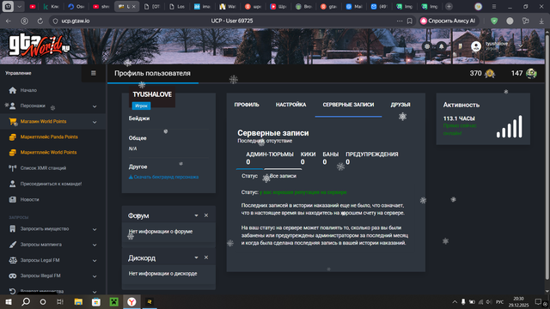The width and height of the screenshot is (550, 309).
Task: Click the 370 World Points badge icon
Action: (x=490, y=74)
